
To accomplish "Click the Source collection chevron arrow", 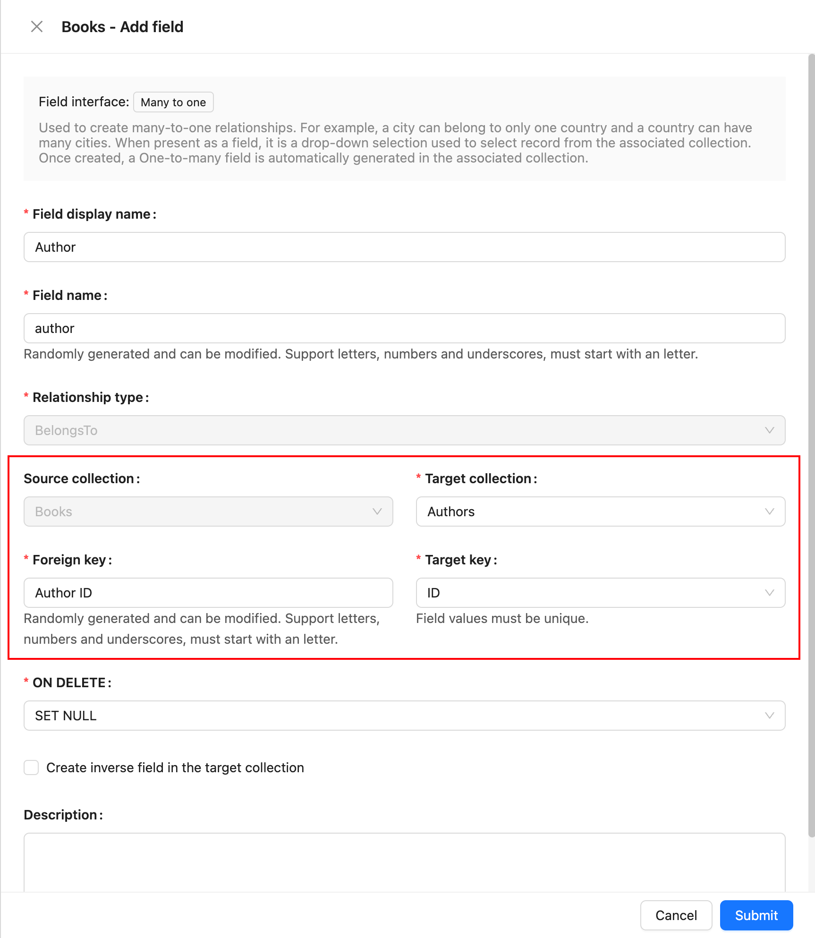I will [377, 512].
